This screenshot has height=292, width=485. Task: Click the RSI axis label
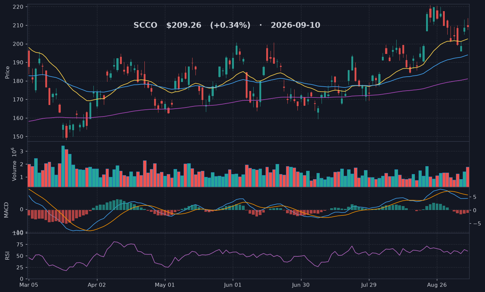click(8, 256)
